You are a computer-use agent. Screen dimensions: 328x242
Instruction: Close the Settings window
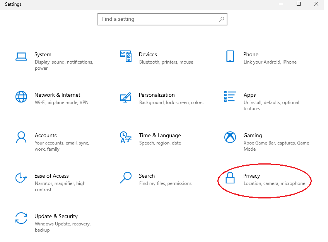(x=316, y=4)
